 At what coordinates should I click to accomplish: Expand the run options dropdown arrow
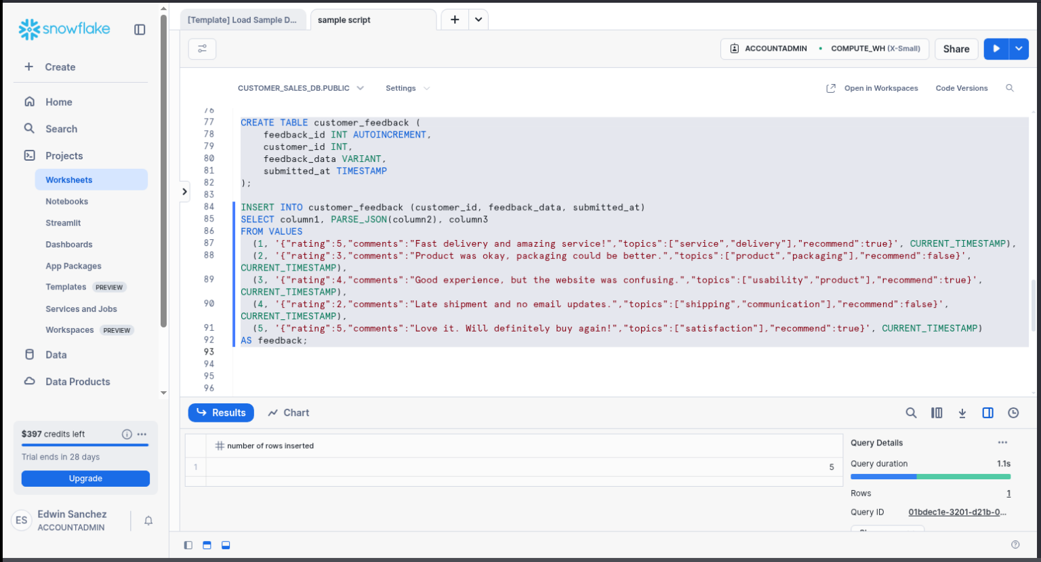(1019, 49)
